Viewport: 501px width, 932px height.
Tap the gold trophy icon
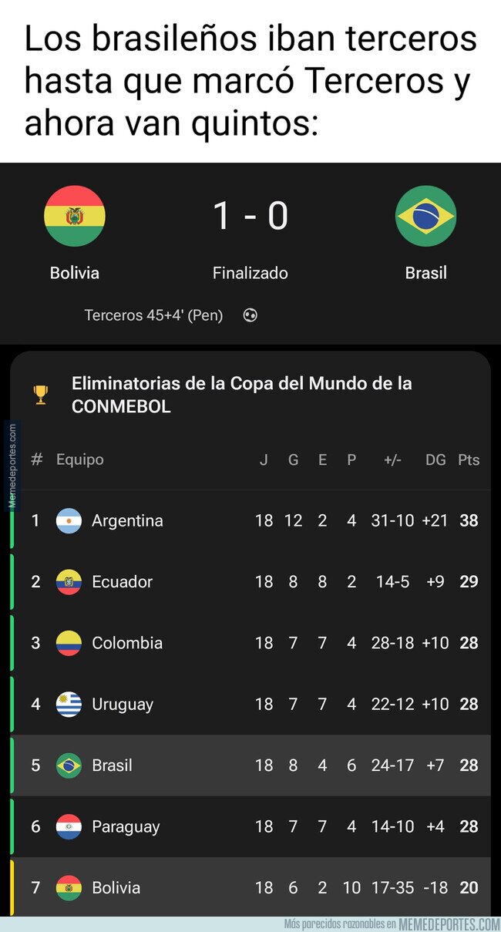(x=41, y=395)
